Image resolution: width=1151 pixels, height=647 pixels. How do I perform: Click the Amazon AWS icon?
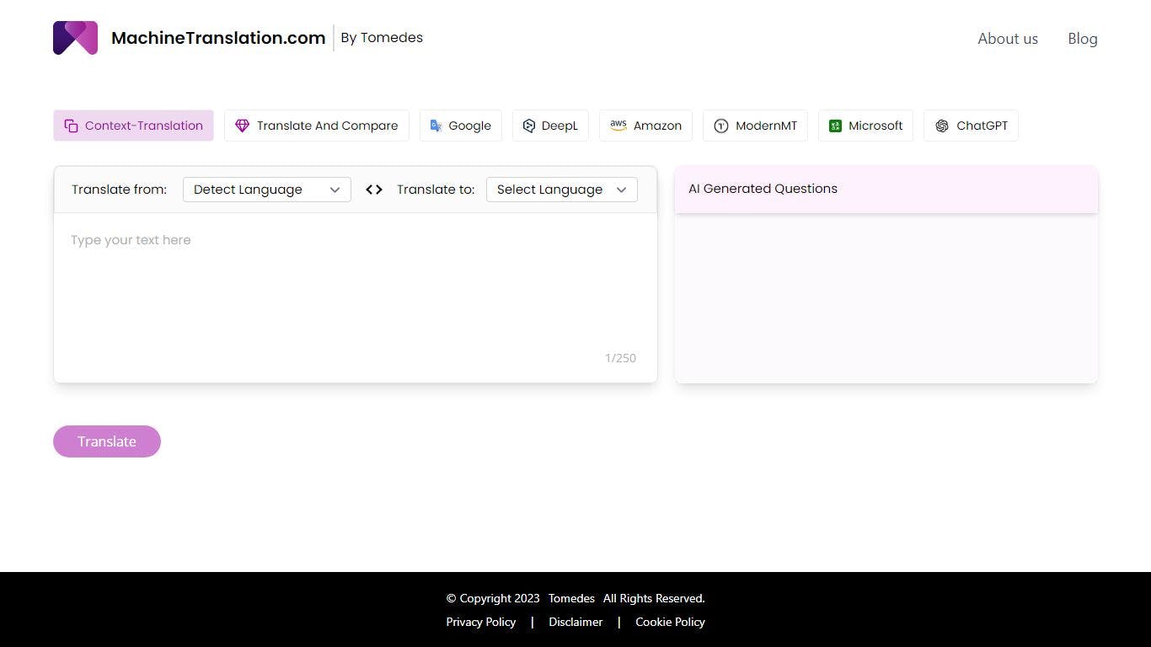tap(618, 126)
